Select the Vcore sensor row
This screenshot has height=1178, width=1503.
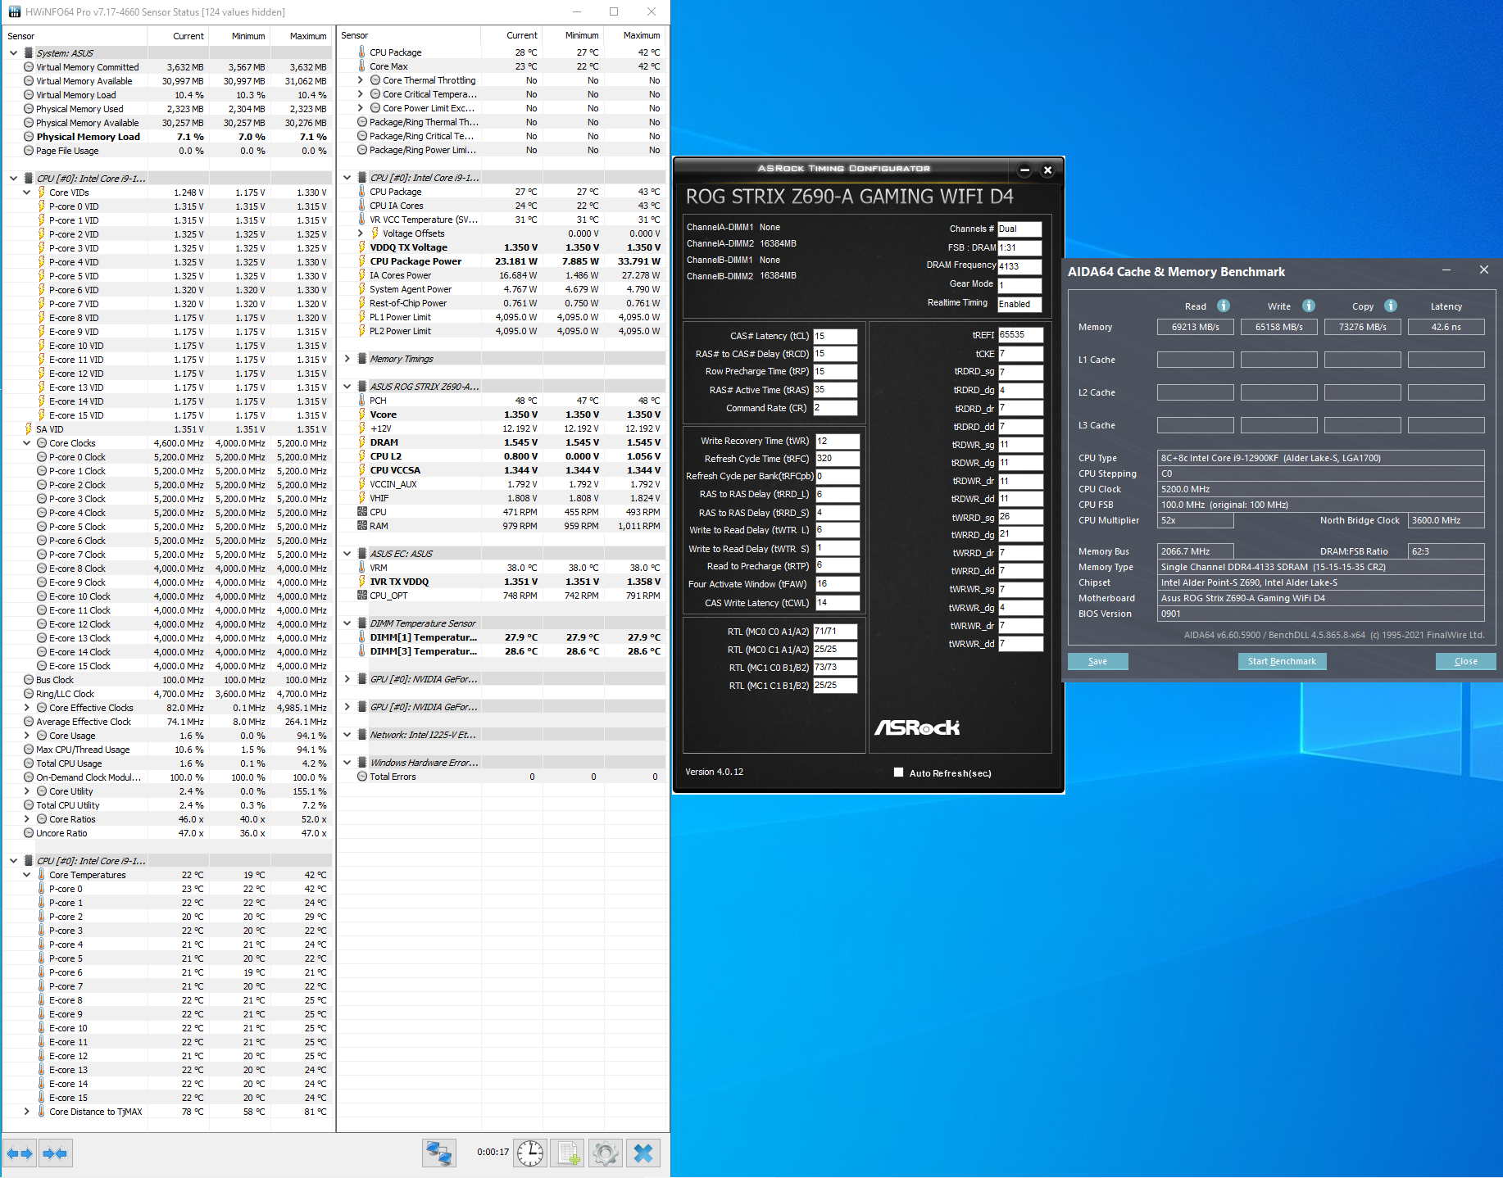(x=501, y=415)
